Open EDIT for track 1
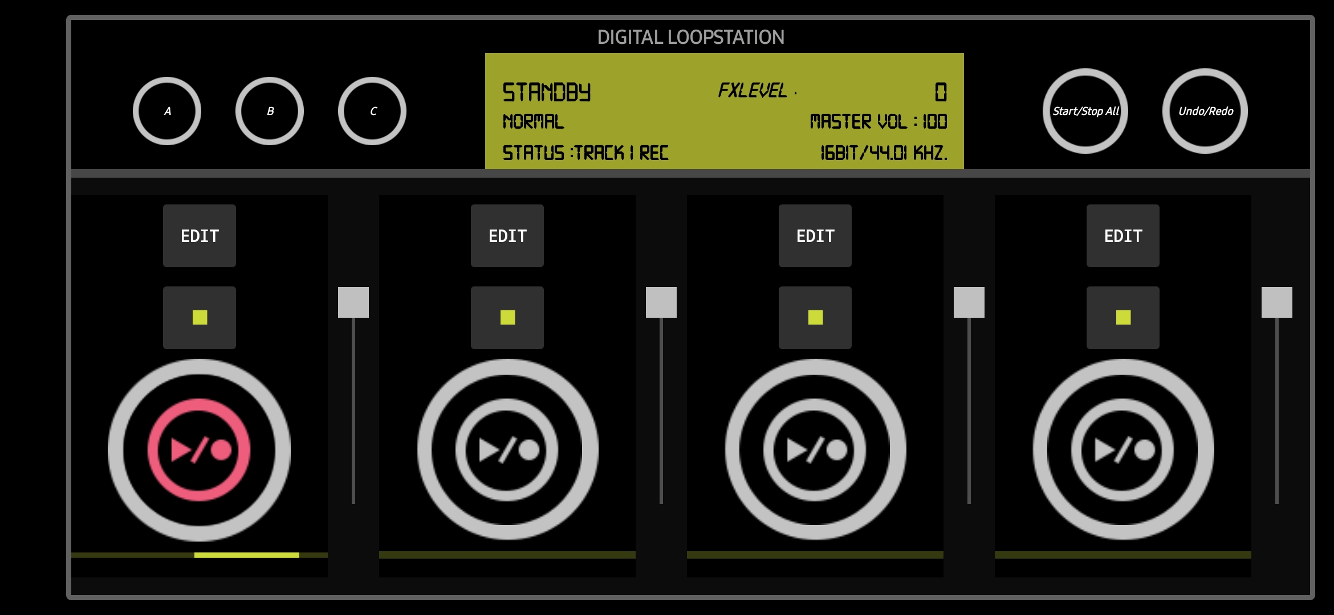 pos(200,236)
